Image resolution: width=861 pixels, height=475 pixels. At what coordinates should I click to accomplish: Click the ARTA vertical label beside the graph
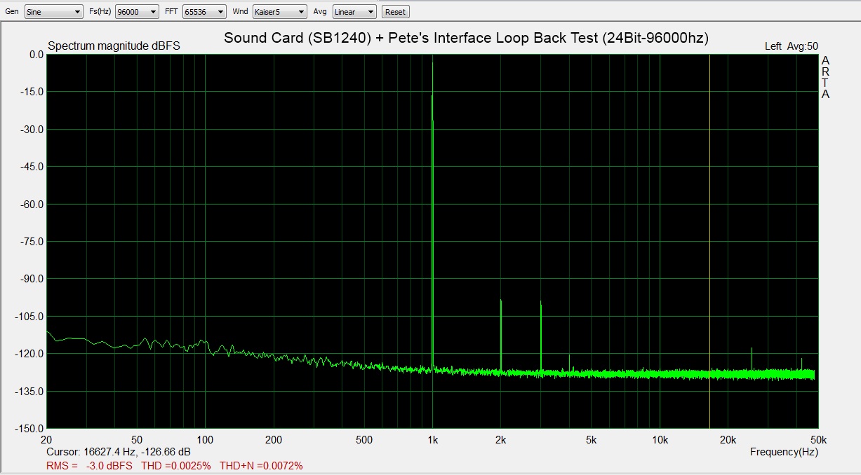(x=825, y=78)
